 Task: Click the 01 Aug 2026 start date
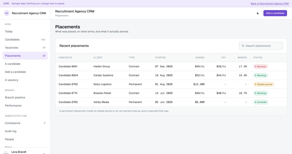164,84
